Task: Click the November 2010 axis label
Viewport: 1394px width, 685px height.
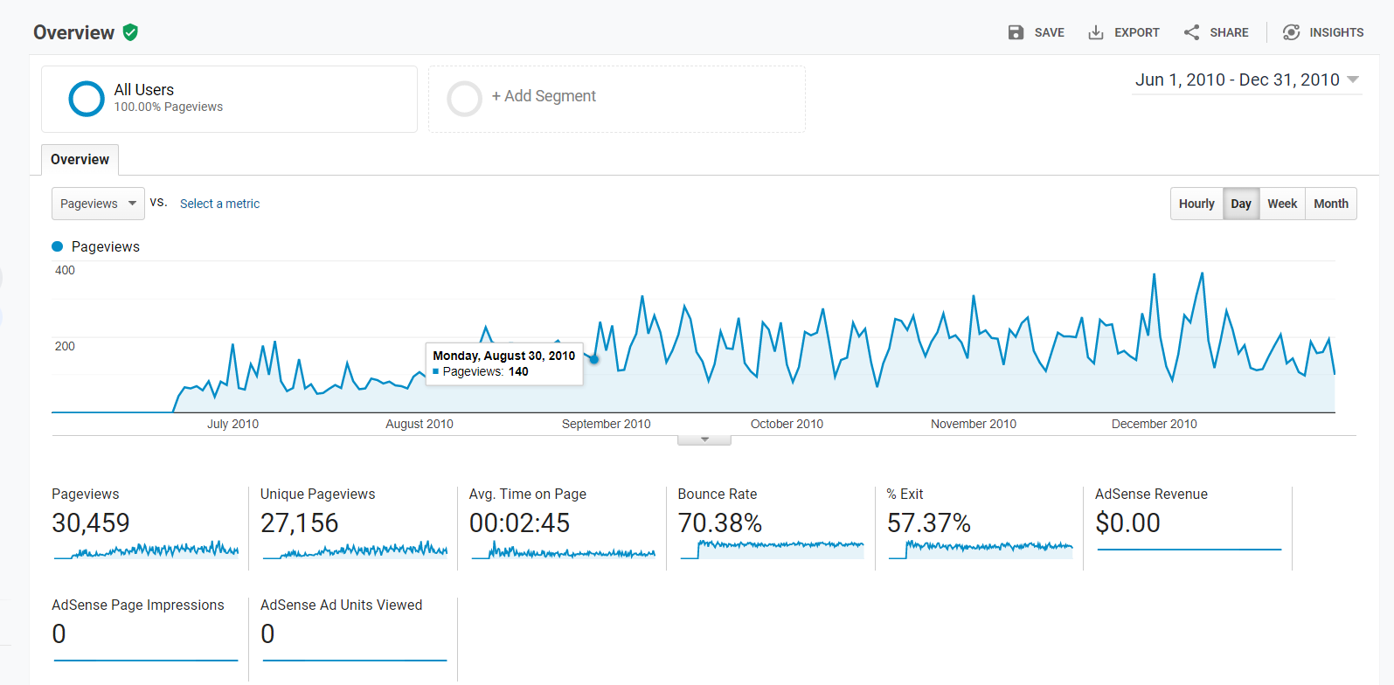Action: click(x=974, y=424)
